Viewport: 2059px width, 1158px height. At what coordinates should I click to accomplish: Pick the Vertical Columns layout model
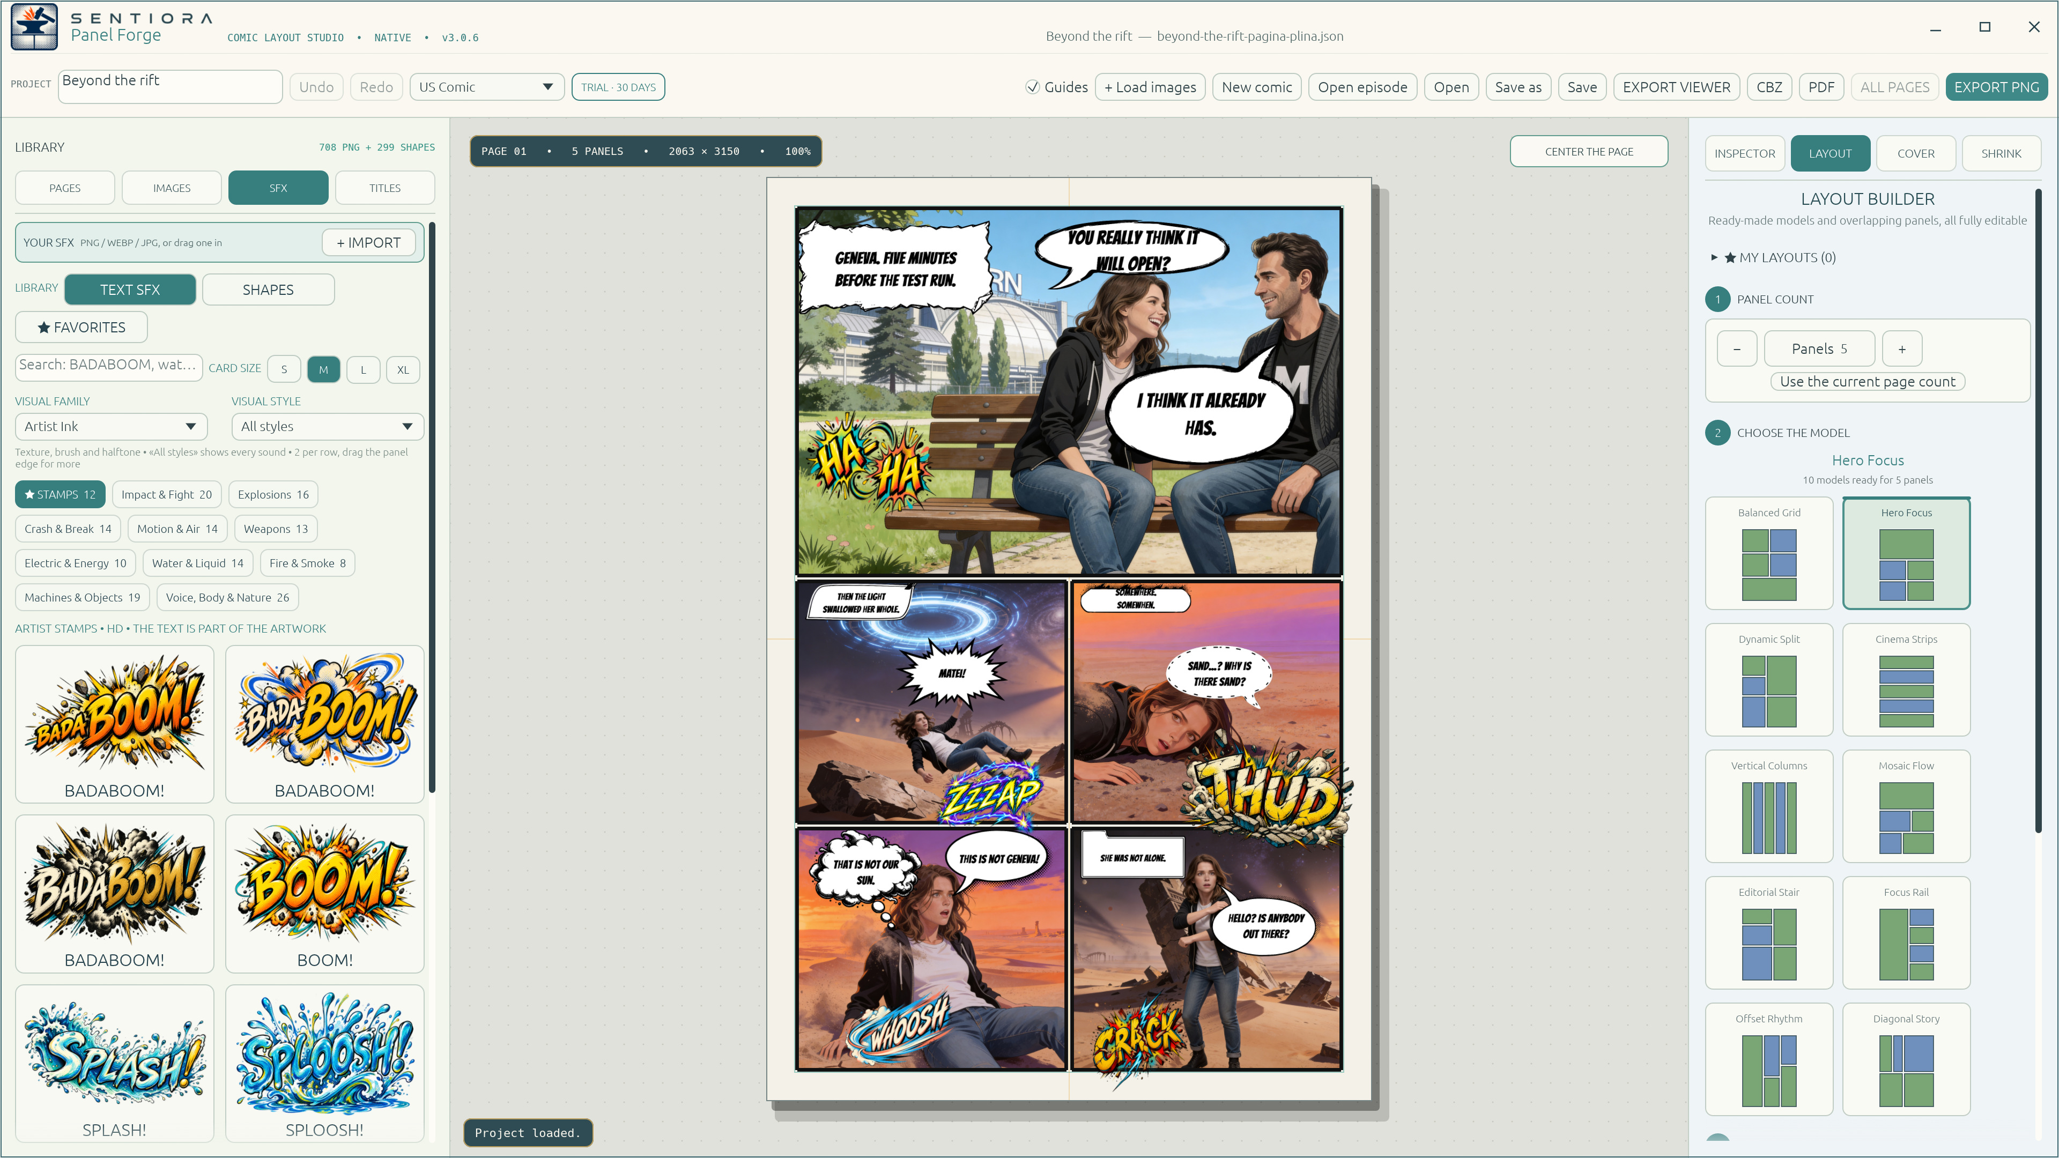click(x=1769, y=806)
